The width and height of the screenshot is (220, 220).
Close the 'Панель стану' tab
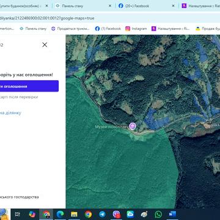110,6
